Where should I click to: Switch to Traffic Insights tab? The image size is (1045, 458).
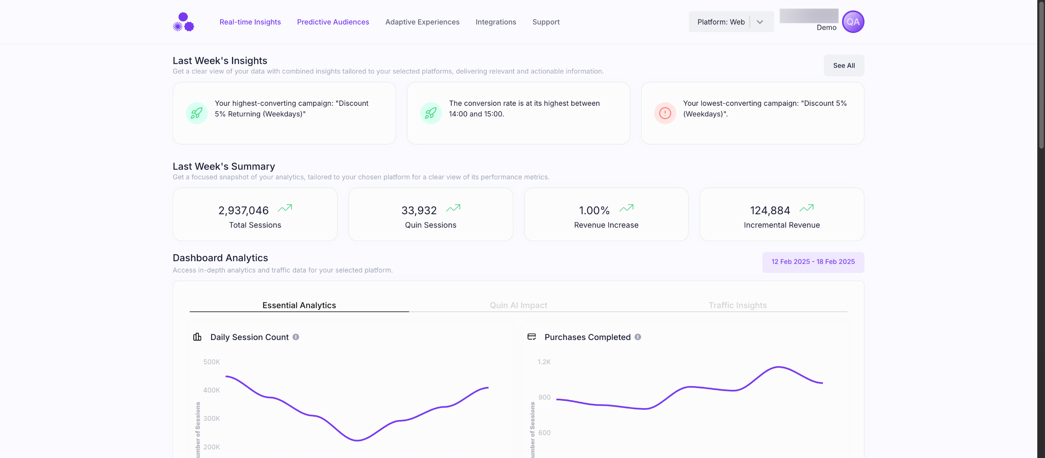738,305
